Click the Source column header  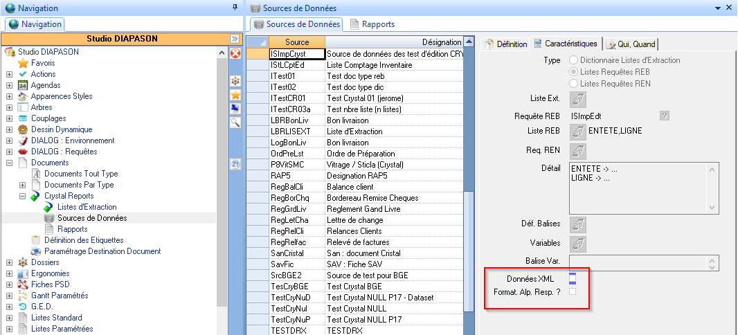click(x=296, y=42)
